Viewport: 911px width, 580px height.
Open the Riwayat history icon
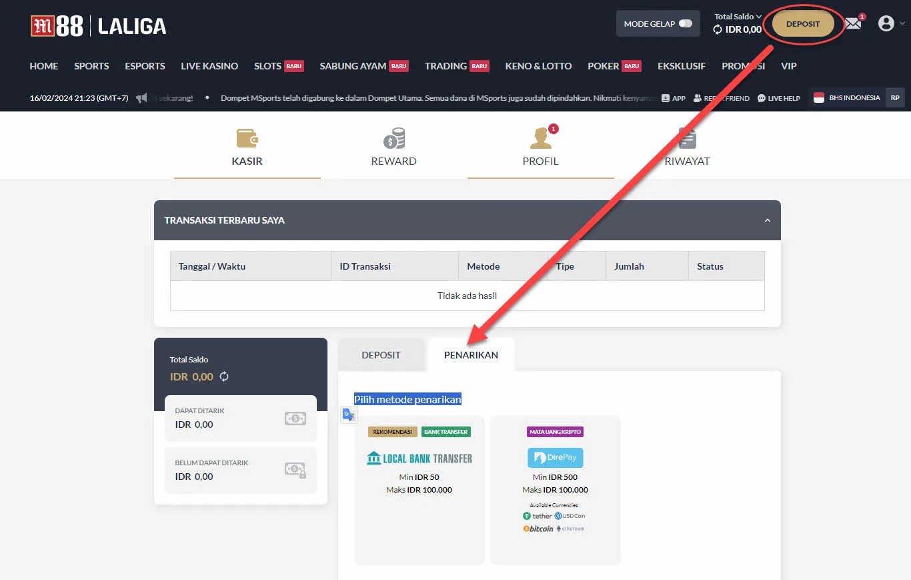tap(687, 138)
